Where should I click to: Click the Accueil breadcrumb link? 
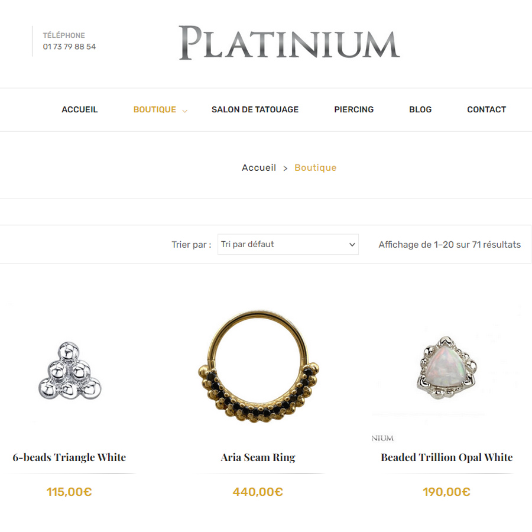pos(259,168)
